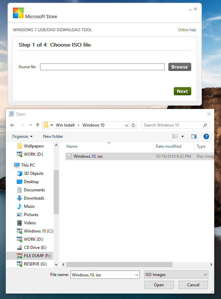Open more view options dropdown
221x299 pixels.
[x=183, y=136]
